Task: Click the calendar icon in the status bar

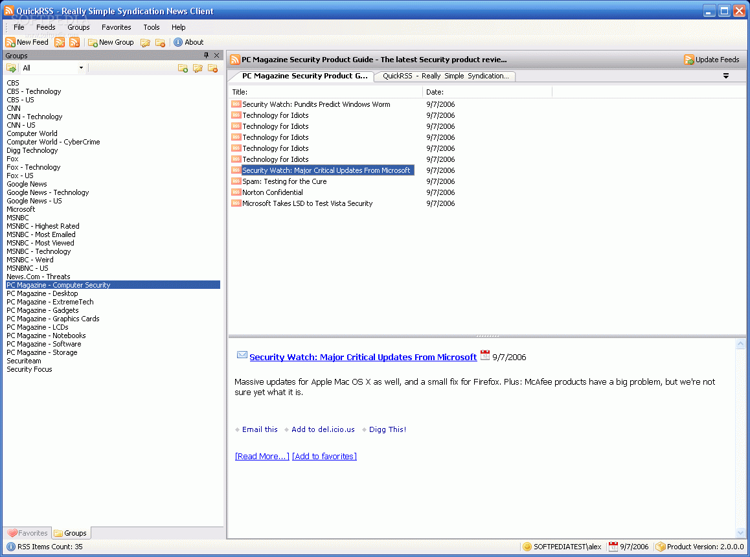Action: pos(613,547)
